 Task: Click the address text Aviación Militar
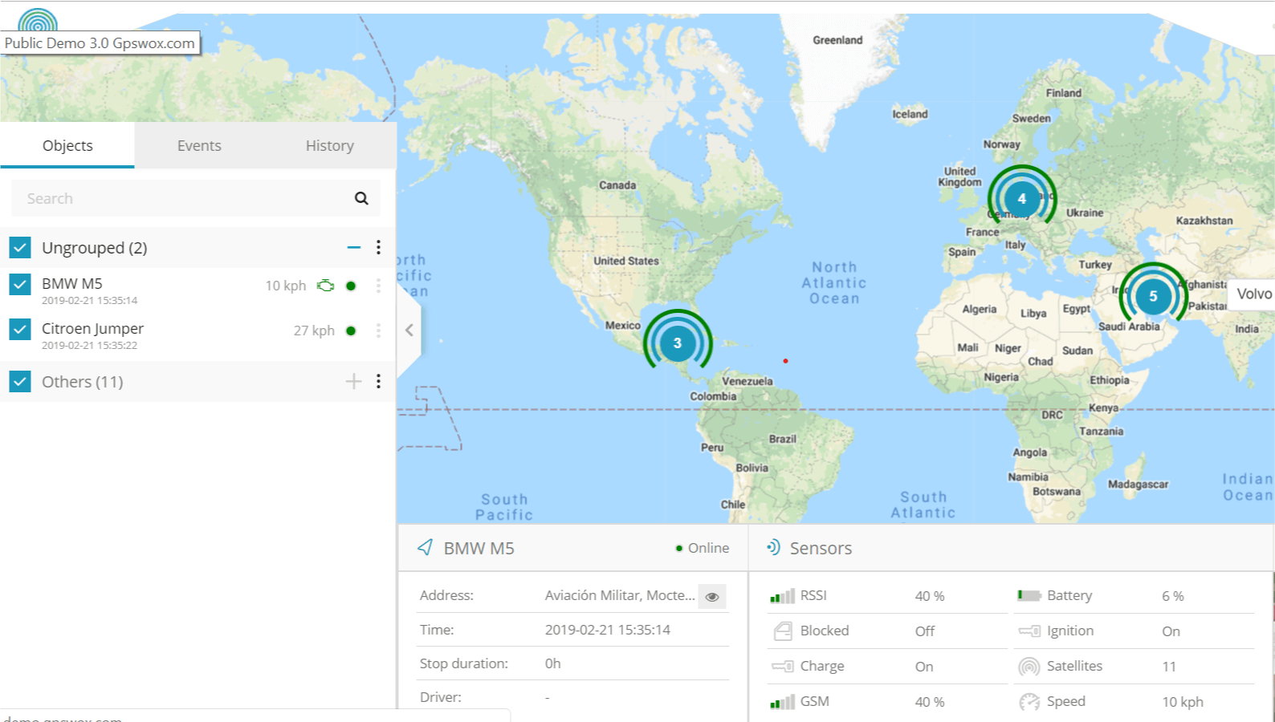(620, 595)
